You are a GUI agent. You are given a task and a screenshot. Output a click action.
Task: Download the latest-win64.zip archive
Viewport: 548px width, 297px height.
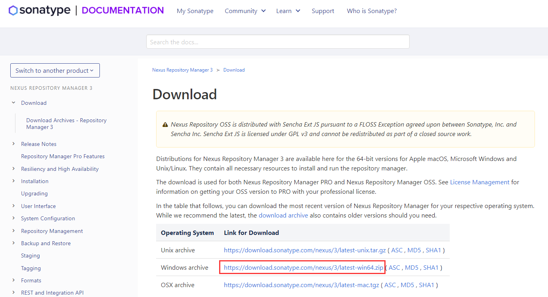coord(304,268)
